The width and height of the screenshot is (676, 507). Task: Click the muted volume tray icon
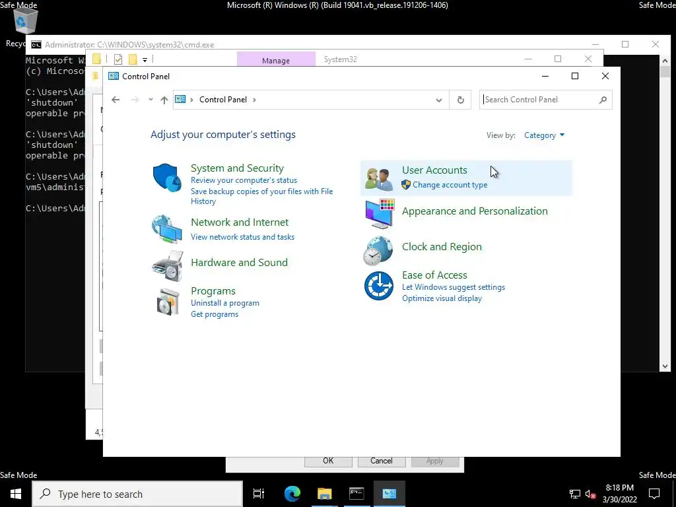click(x=591, y=494)
